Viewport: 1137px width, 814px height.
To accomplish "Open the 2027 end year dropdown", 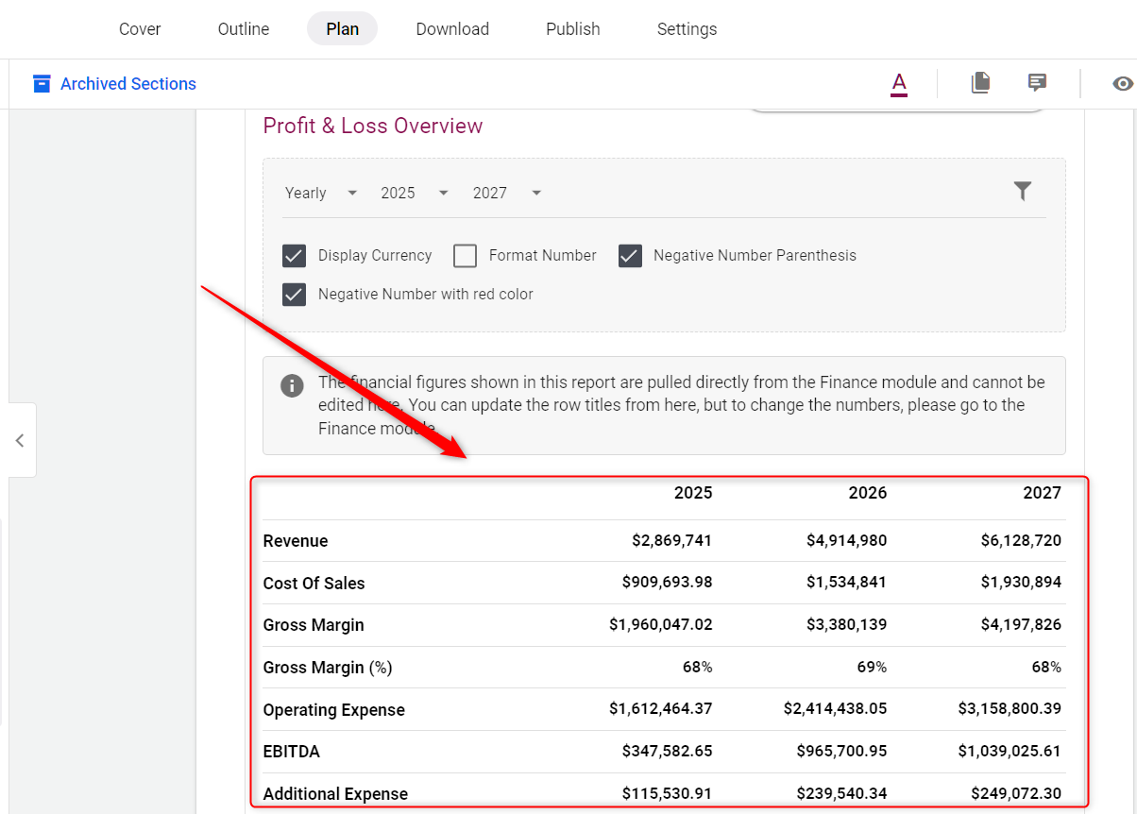I will point(507,193).
